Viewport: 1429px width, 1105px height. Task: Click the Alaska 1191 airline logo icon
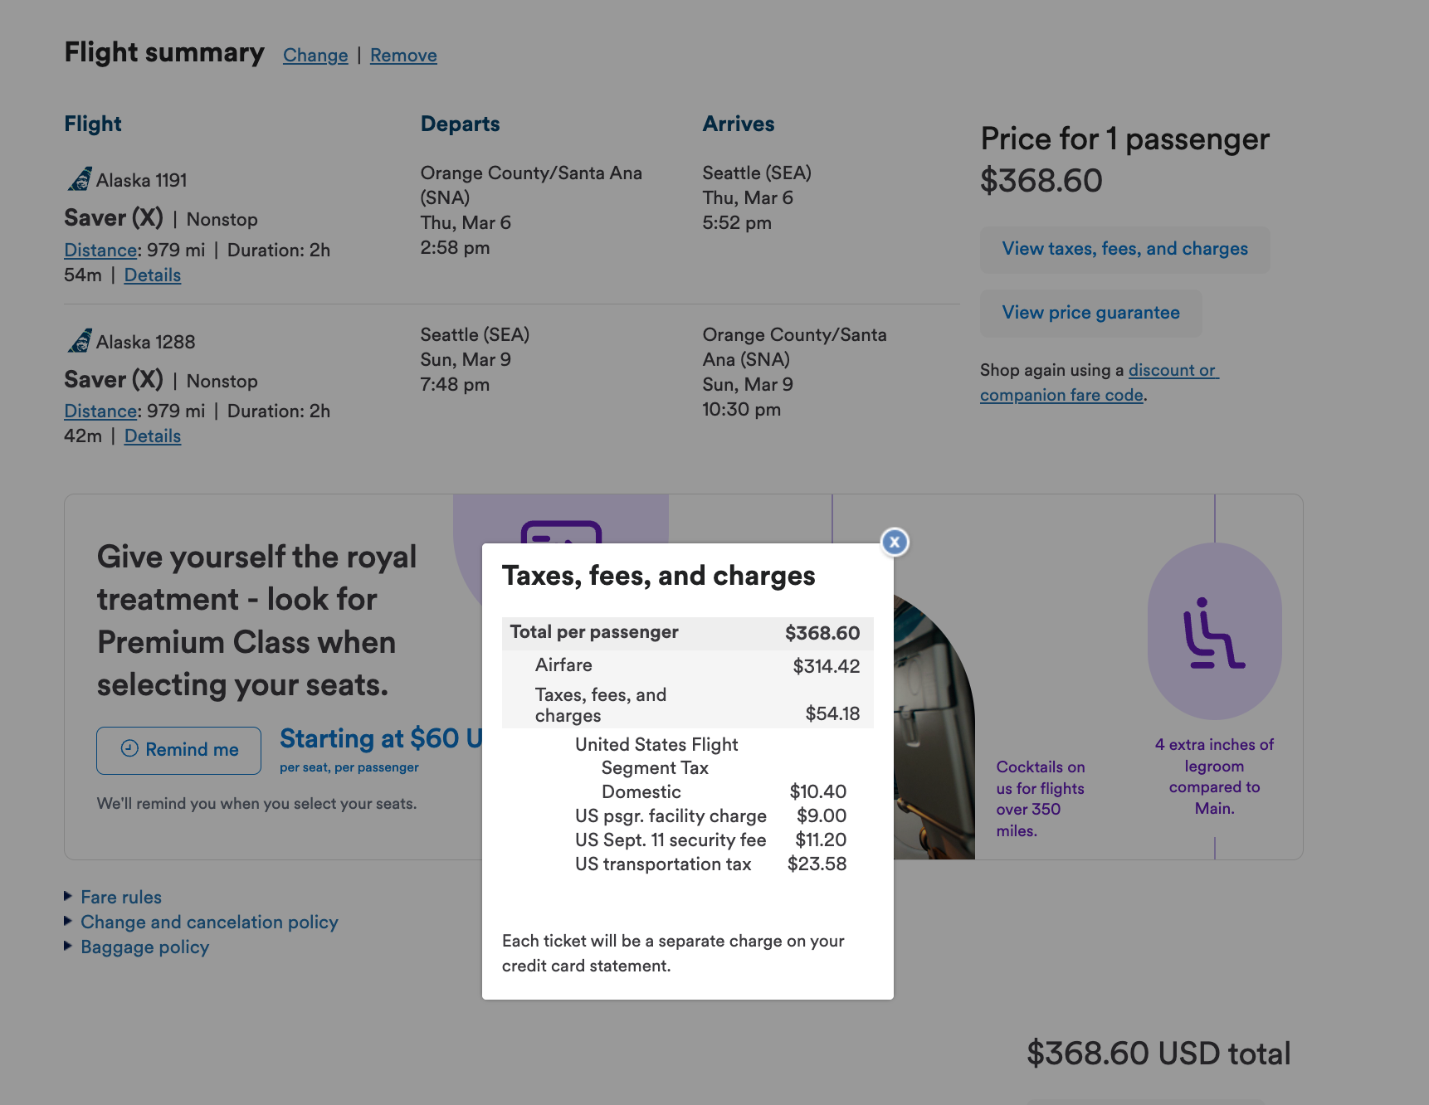point(80,179)
